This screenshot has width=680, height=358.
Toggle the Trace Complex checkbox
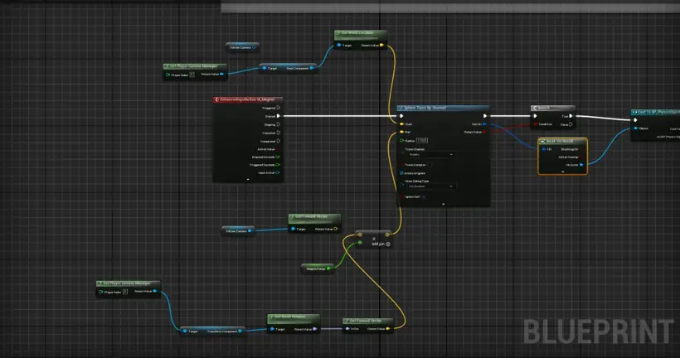(430, 165)
